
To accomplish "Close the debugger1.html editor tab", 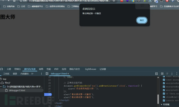I will [68, 74].
